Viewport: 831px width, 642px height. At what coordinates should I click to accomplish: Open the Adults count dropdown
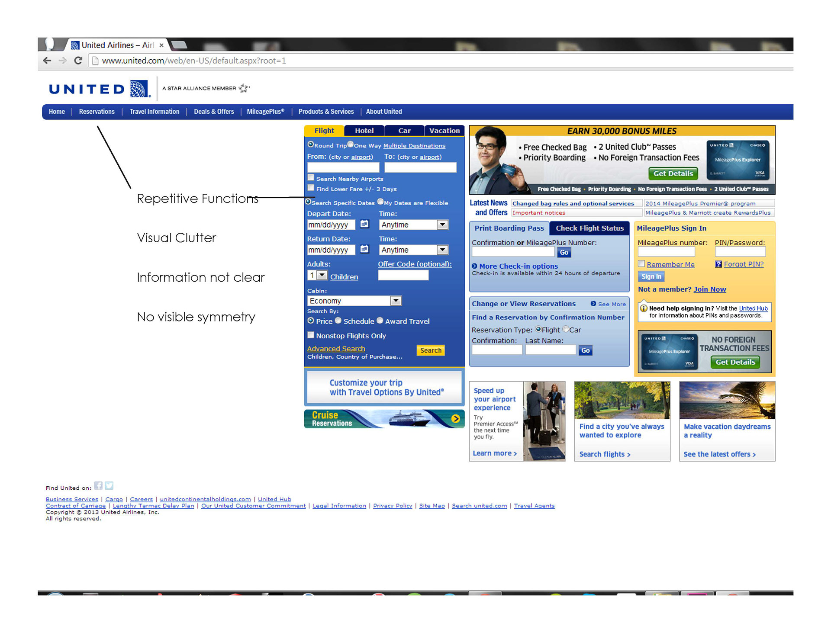[x=322, y=275]
